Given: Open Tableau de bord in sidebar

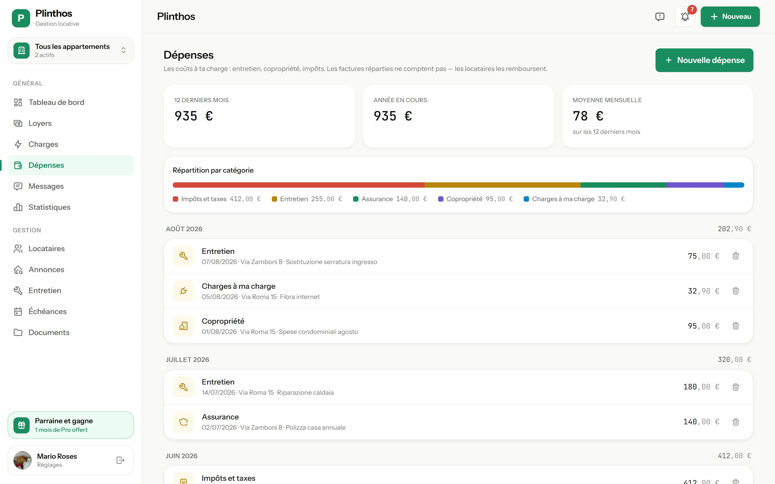Looking at the screenshot, I should tap(71, 102).
